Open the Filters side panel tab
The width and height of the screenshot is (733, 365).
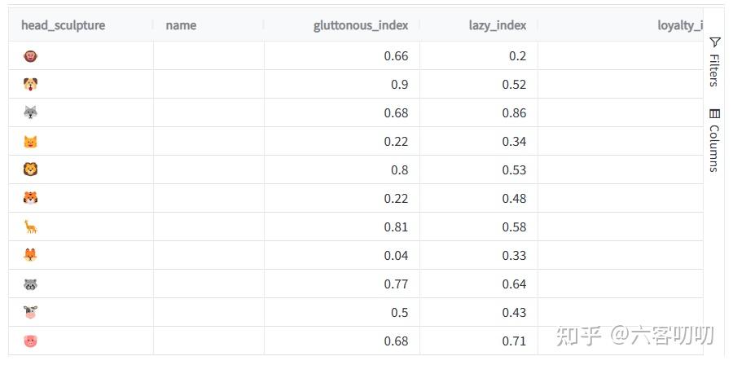tap(713, 63)
